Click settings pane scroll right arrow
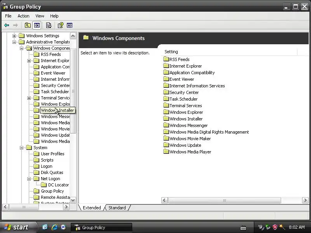This screenshot has width=311, height=233. (305, 200)
